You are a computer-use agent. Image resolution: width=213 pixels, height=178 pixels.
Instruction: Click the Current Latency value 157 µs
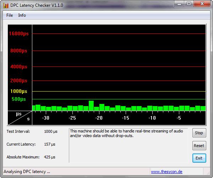[50, 145]
